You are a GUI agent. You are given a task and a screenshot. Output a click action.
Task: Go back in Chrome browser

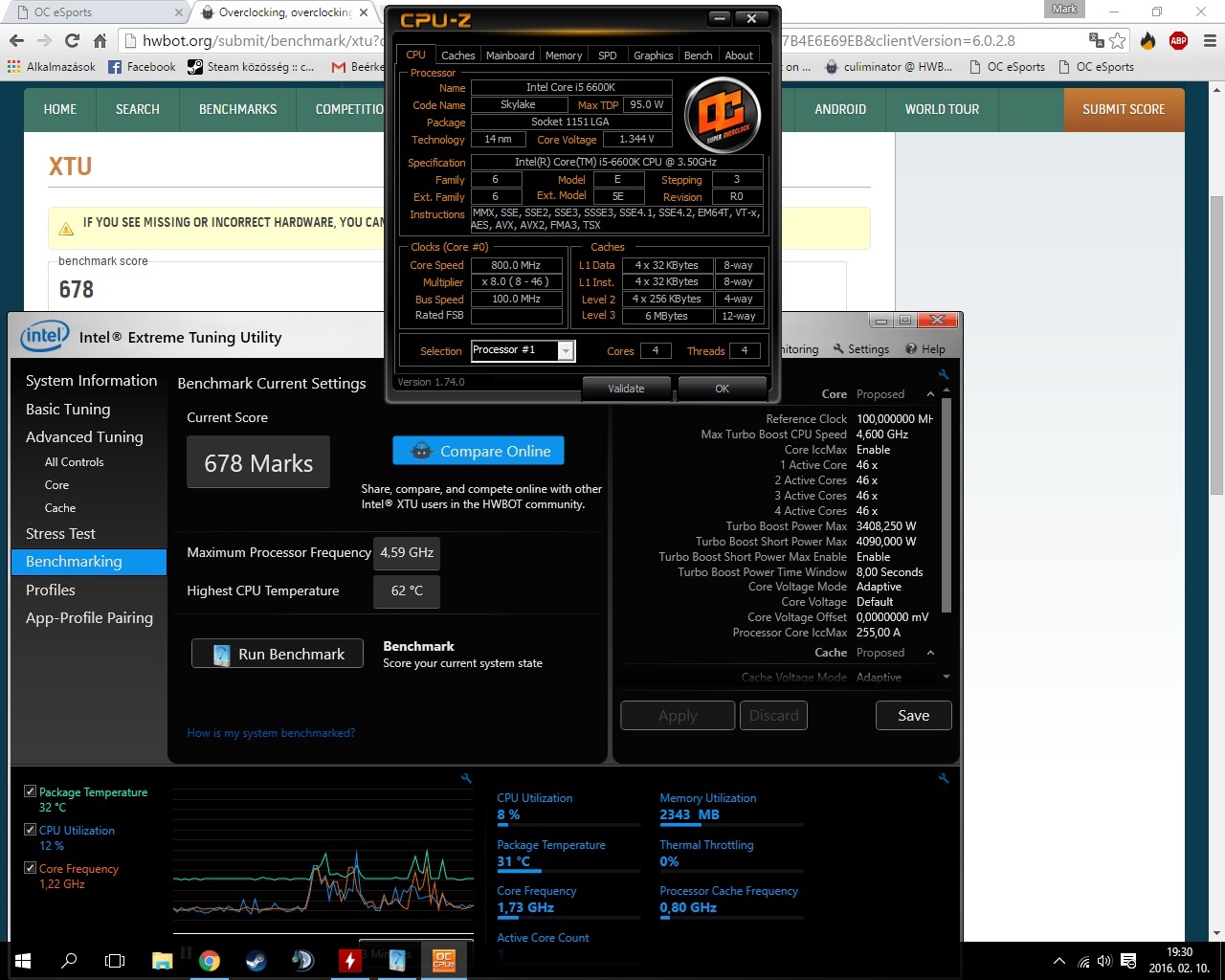point(16,40)
